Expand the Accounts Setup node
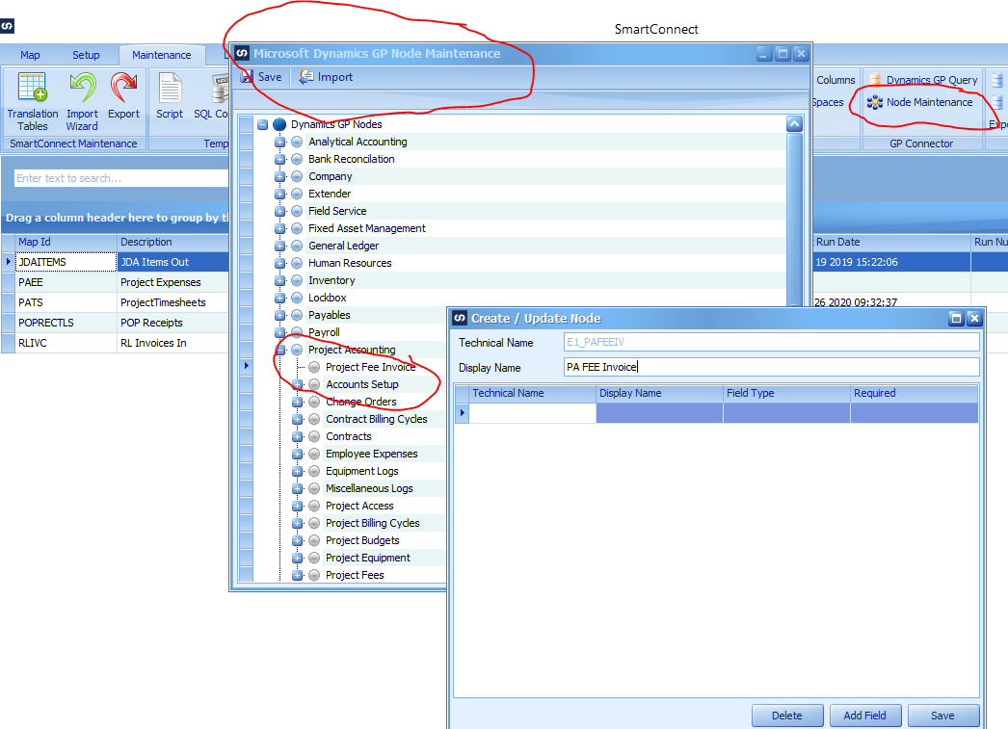The height and width of the screenshot is (729, 1008). point(297,384)
